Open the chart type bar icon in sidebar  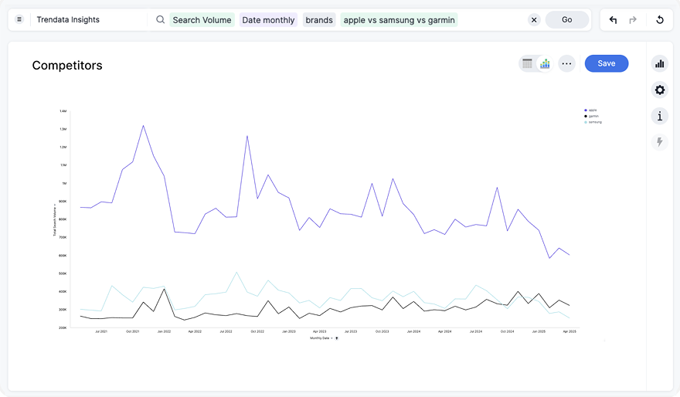(x=659, y=64)
